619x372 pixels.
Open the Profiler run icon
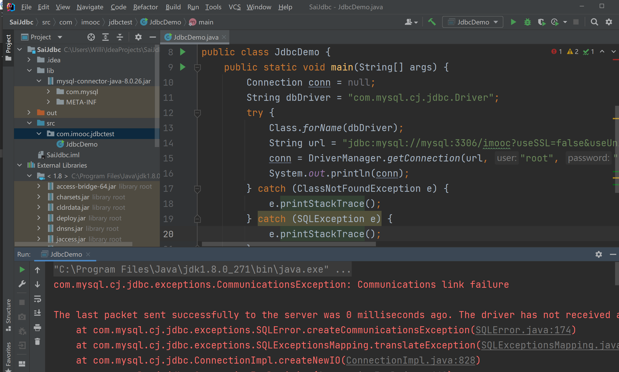555,22
